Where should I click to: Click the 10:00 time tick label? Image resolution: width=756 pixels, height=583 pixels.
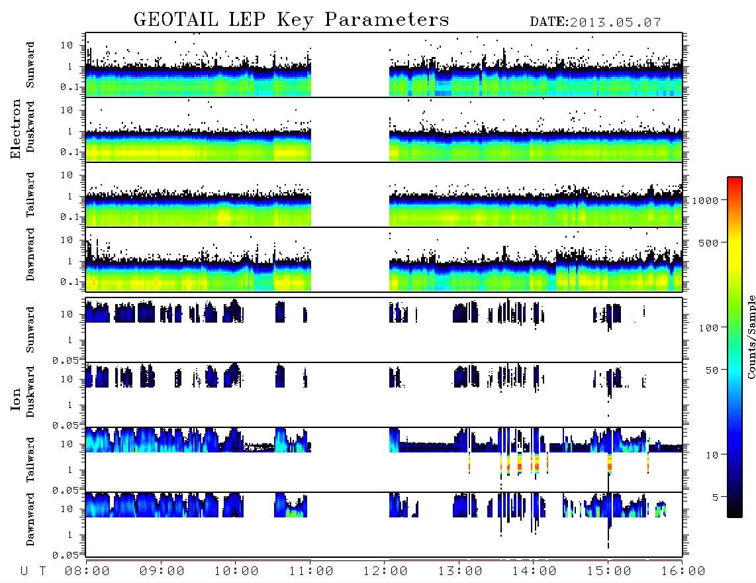(x=236, y=572)
